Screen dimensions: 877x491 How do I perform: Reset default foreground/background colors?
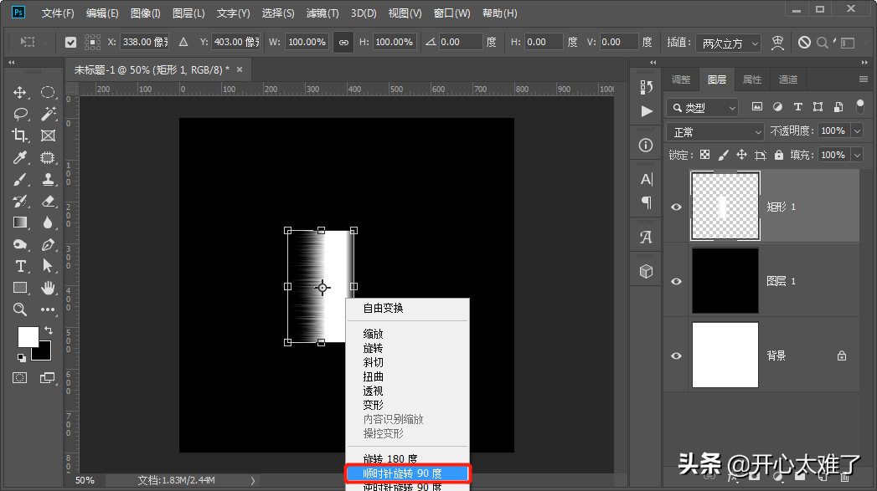21,358
